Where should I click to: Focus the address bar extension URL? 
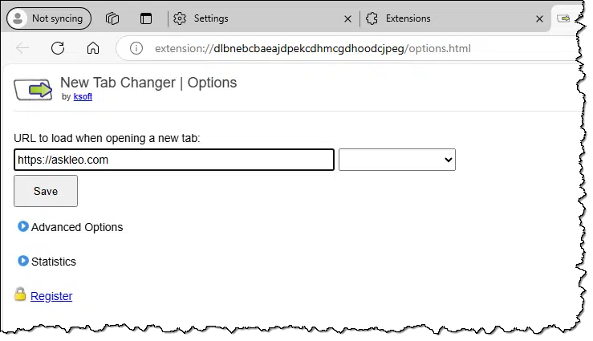point(313,48)
